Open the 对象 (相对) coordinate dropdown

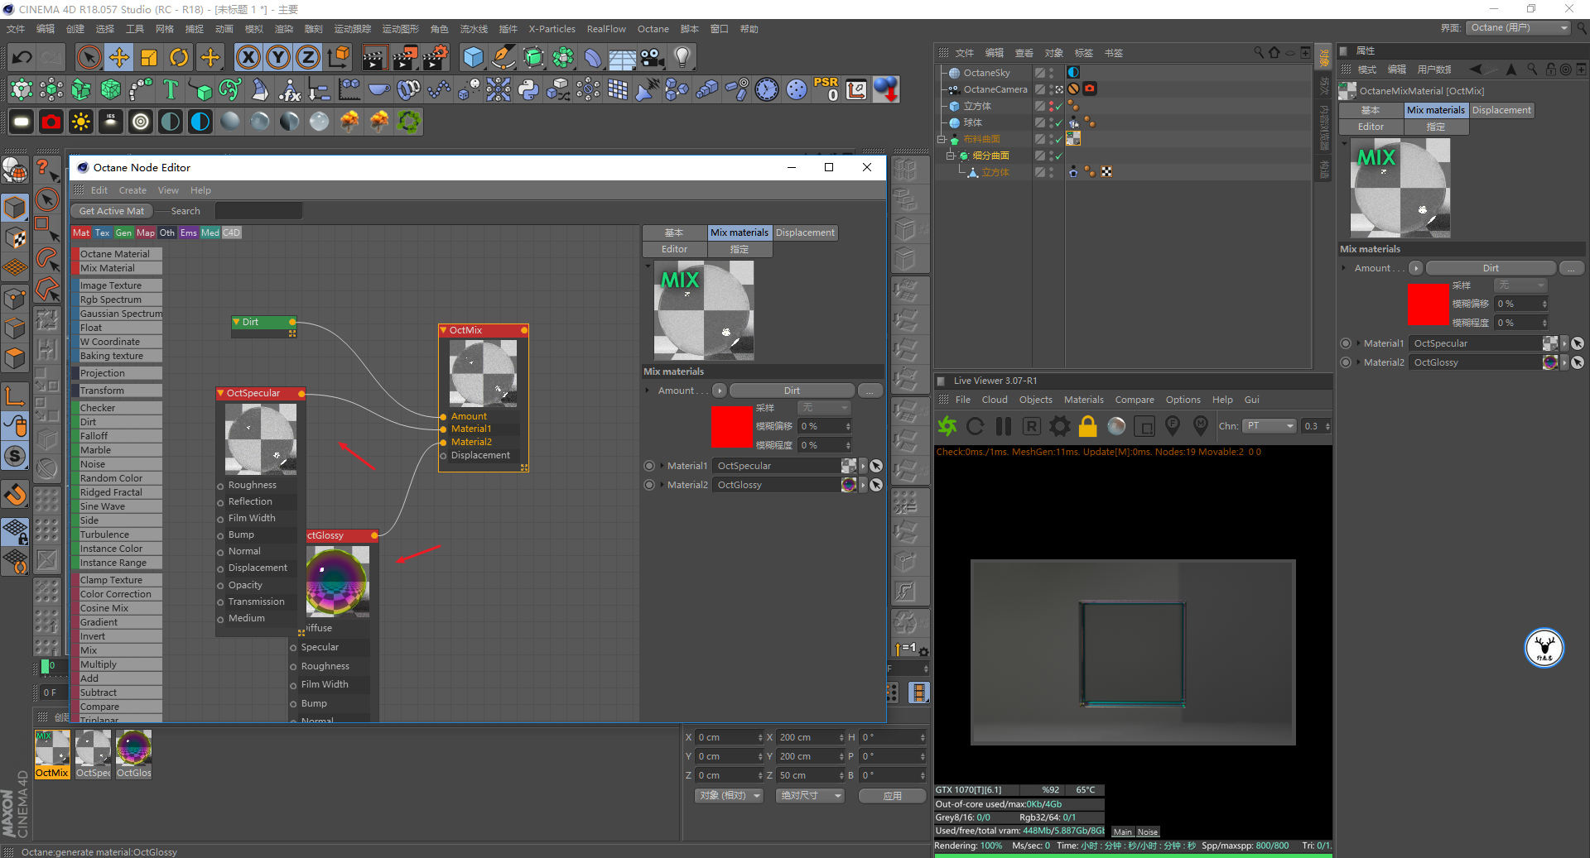(x=729, y=796)
